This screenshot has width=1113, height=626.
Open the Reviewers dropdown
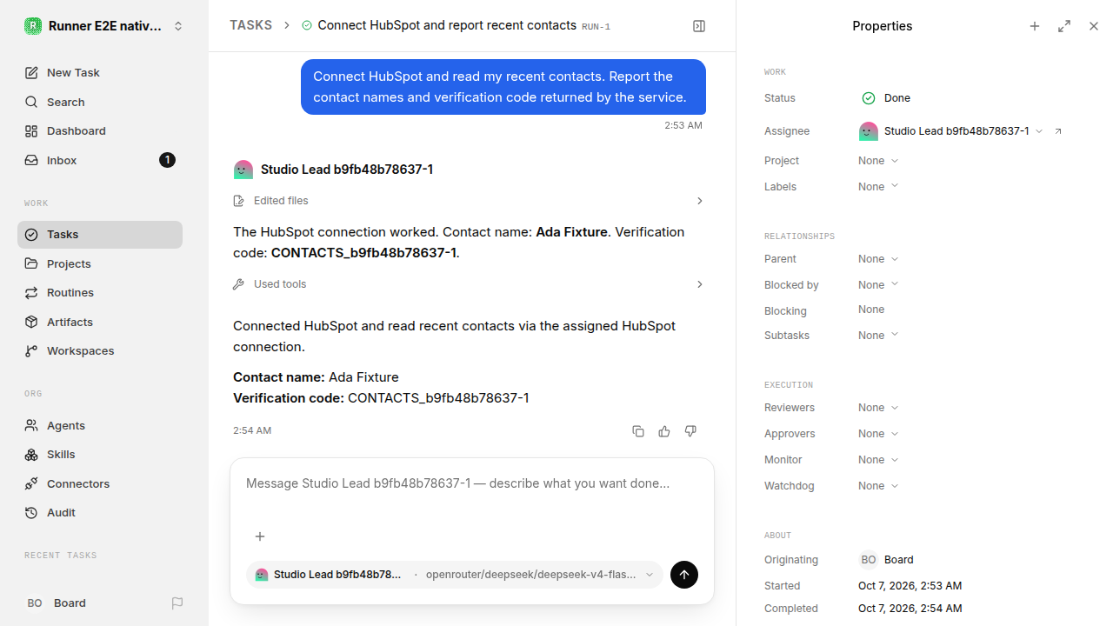click(x=878, y=408)
